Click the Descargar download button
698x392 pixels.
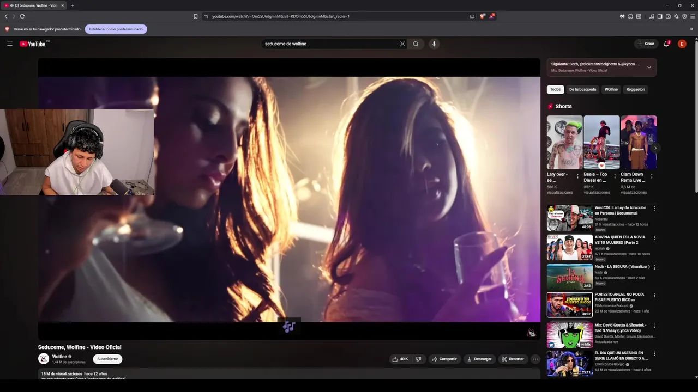point(479,359)
